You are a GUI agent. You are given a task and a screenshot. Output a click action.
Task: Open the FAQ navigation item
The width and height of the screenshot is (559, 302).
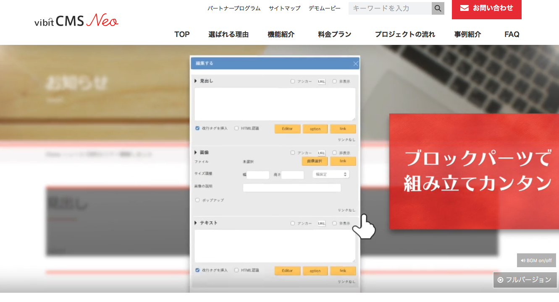click(x=512, y=34)
